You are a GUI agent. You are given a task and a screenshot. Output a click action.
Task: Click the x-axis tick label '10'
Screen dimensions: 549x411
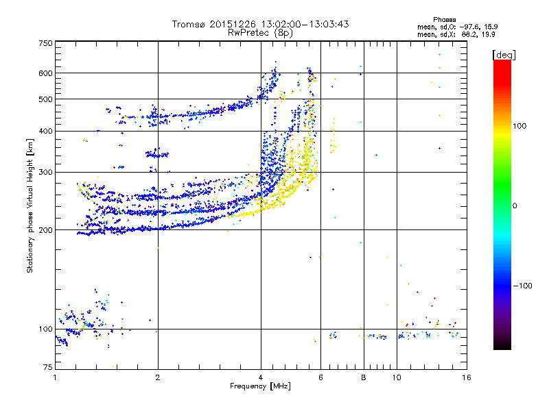pyautogui.click(x=397, y=377)
